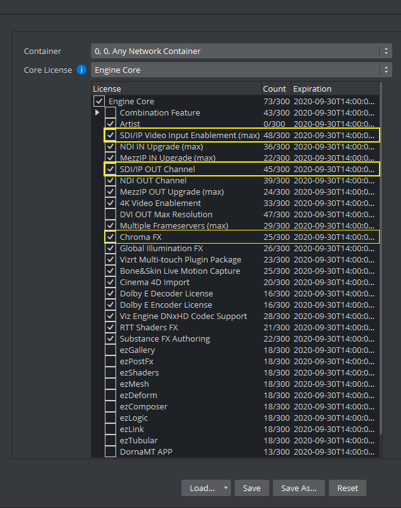The image size is (401, 508).
Task: Open the Core License dropdown
Action: pos(242,70)
